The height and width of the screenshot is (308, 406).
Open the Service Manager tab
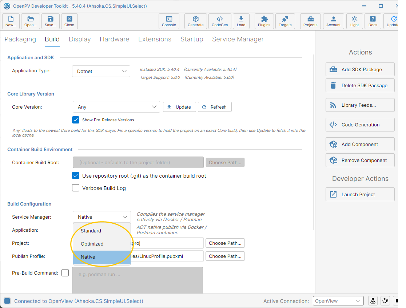(238, 39)
